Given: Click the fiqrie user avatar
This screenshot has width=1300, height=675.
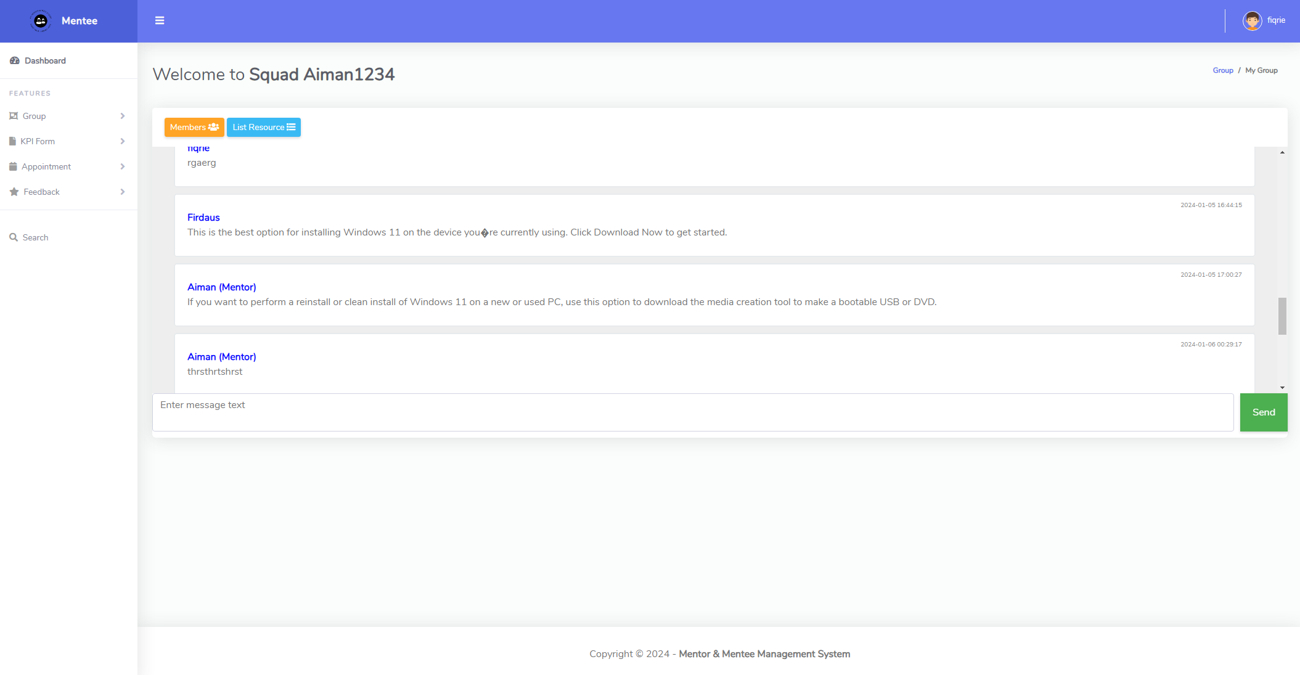Looking at the screenshot, I should (1252, 20).
